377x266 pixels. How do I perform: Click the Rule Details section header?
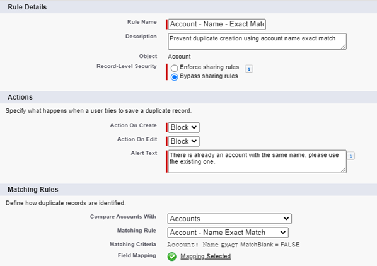click(188, 7)
